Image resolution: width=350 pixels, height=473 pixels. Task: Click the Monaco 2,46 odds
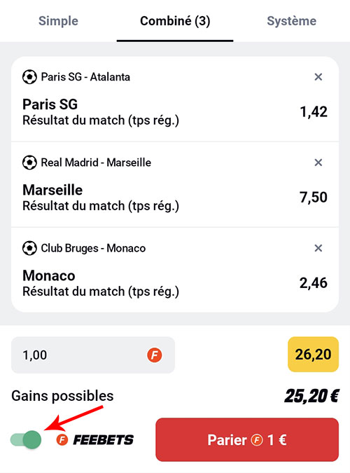(x=314, y=283)
